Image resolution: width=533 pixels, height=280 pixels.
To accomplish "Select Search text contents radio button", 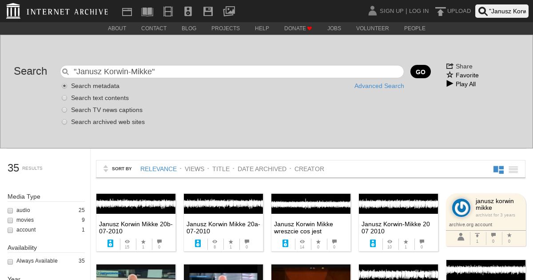I will tap(64, 98).
